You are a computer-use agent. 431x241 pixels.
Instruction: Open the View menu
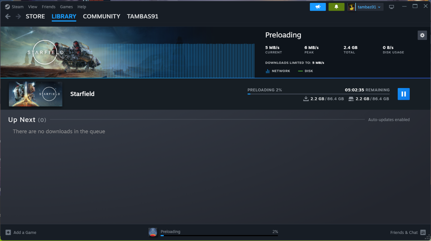pyautogui.click(x=33, y=7)
